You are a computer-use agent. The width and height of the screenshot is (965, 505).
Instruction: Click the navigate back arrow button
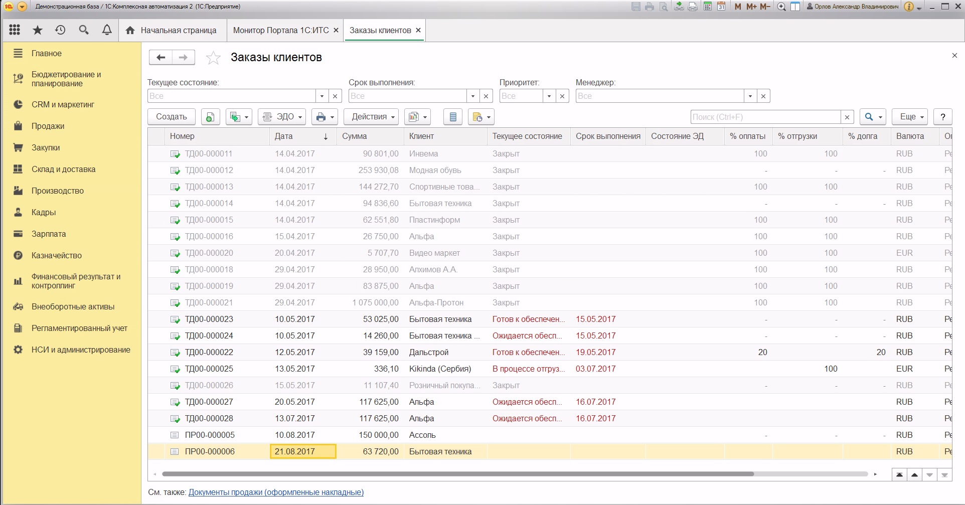coord(160,58)
